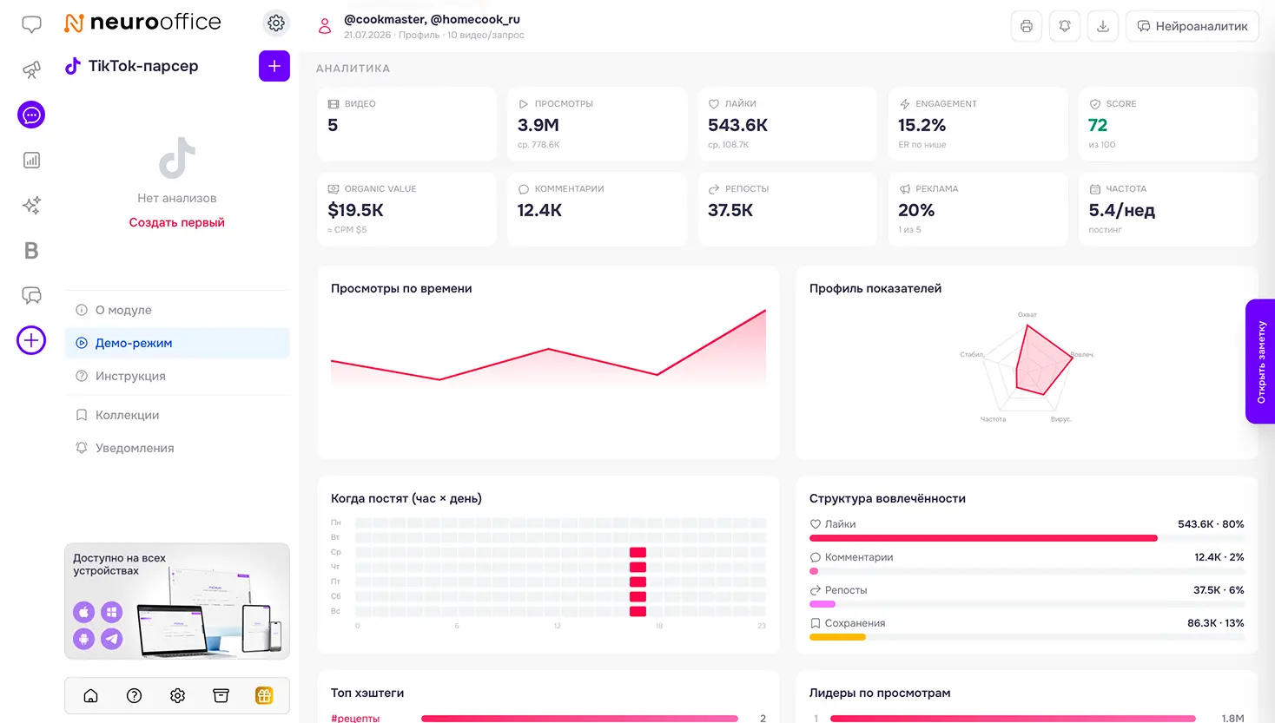The image size is (1275, 723).
Task: Click the Лидеры по просмотрам heading
Action: pos(880,693)
